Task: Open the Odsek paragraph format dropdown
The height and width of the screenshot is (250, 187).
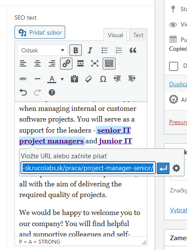Action: (x=42, y=50)
